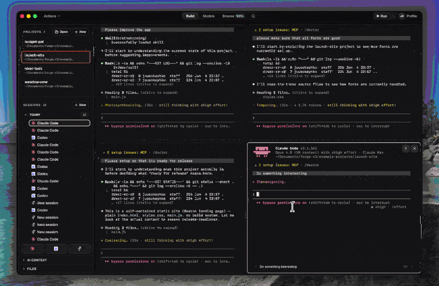The width and height of the screenshot is (439, 286).
Task: Click '+19 lines (ctrl+o to expand)'
Action: [x=143, y=84]
